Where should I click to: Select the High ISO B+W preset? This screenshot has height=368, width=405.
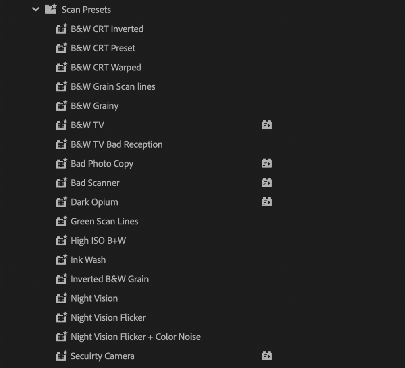[x=98, y=241]
